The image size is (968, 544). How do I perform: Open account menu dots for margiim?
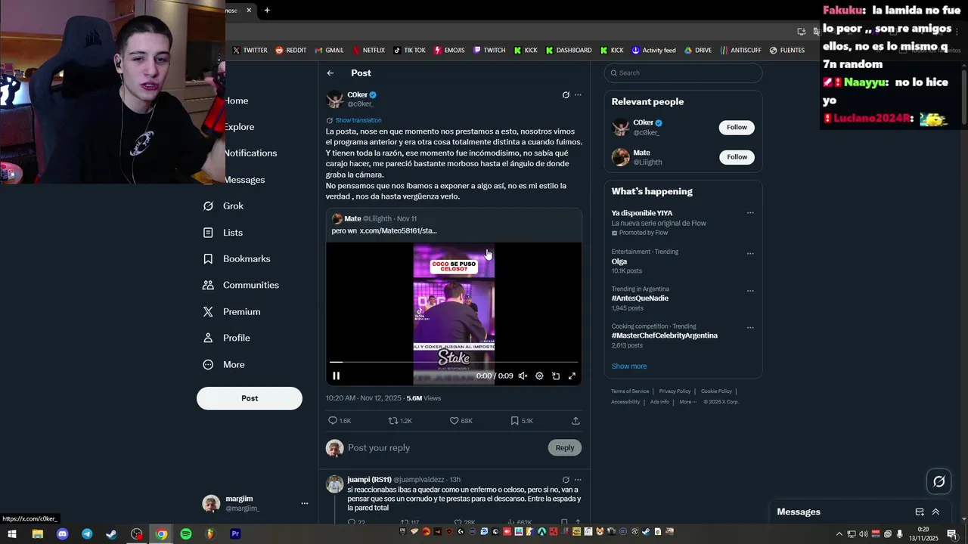coord(305,503)
